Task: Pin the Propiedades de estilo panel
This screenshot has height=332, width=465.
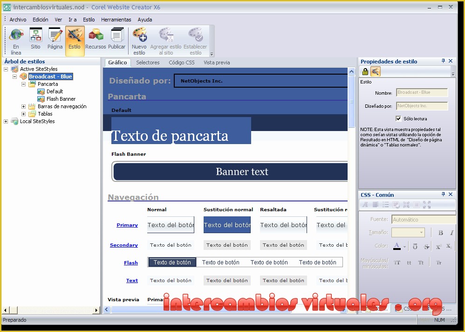Action: point(443,61)
